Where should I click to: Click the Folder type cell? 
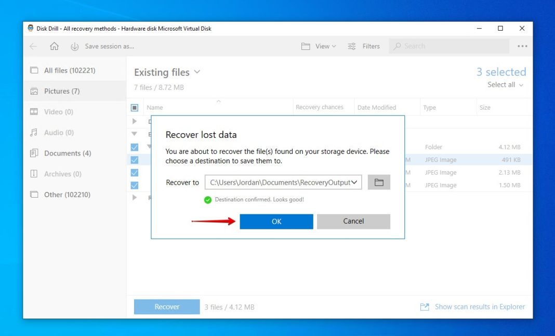(x=433, y=147)
